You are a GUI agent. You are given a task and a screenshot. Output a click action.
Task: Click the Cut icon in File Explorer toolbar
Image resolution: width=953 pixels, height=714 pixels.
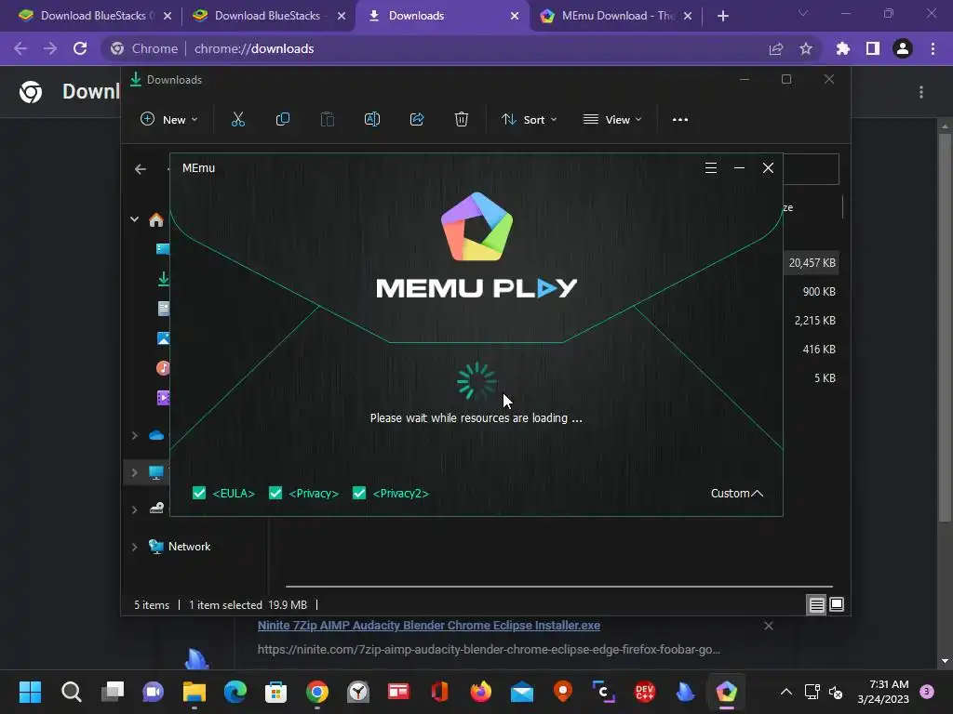pos(238,120)
